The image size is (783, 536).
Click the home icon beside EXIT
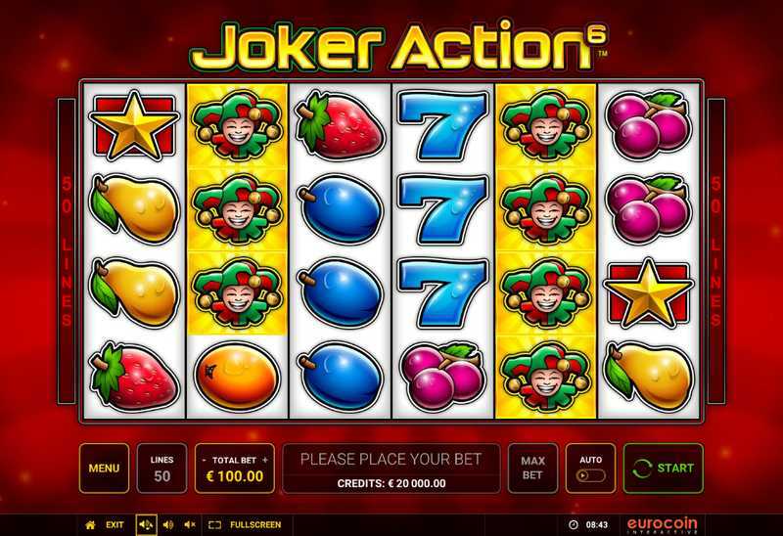tap(90, 525)
